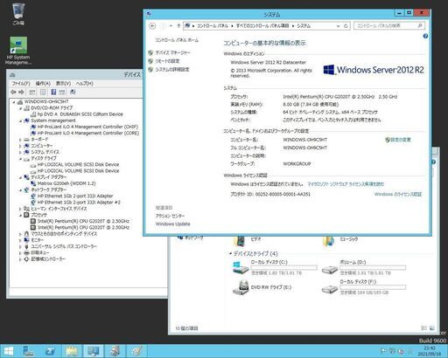Screen dimensions: 448x358
Task: Click the help question mark in System window
Action: click(x=425, y=36)
